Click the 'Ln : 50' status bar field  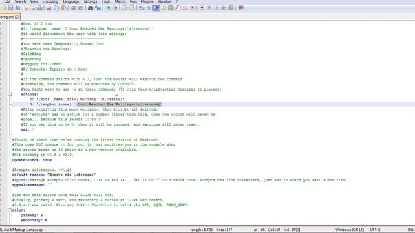tap(259, 230)
